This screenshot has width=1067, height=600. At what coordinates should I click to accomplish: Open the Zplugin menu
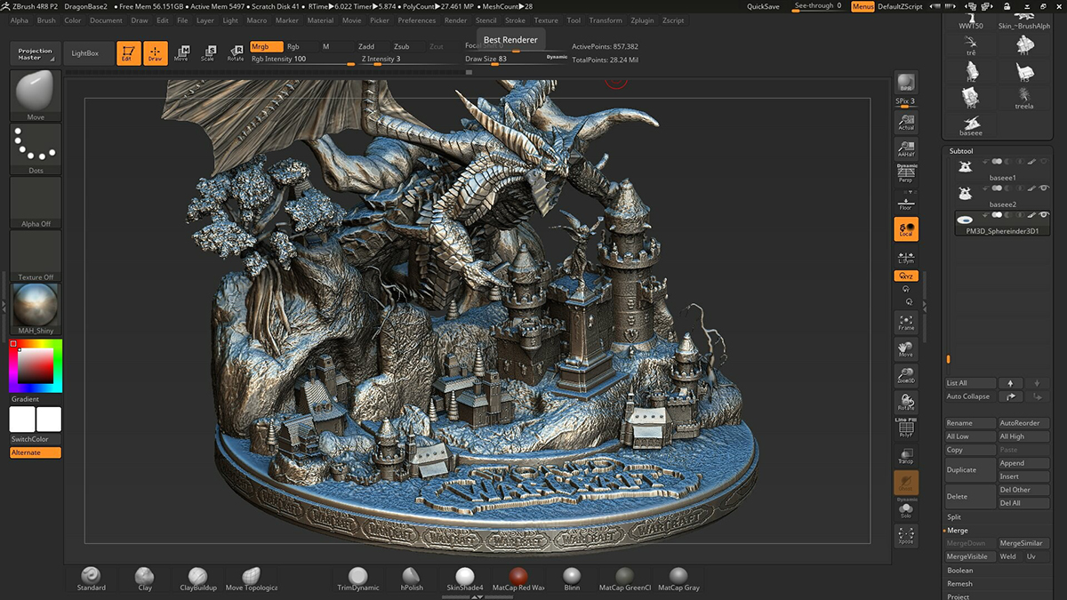click(x=641, y=20)
